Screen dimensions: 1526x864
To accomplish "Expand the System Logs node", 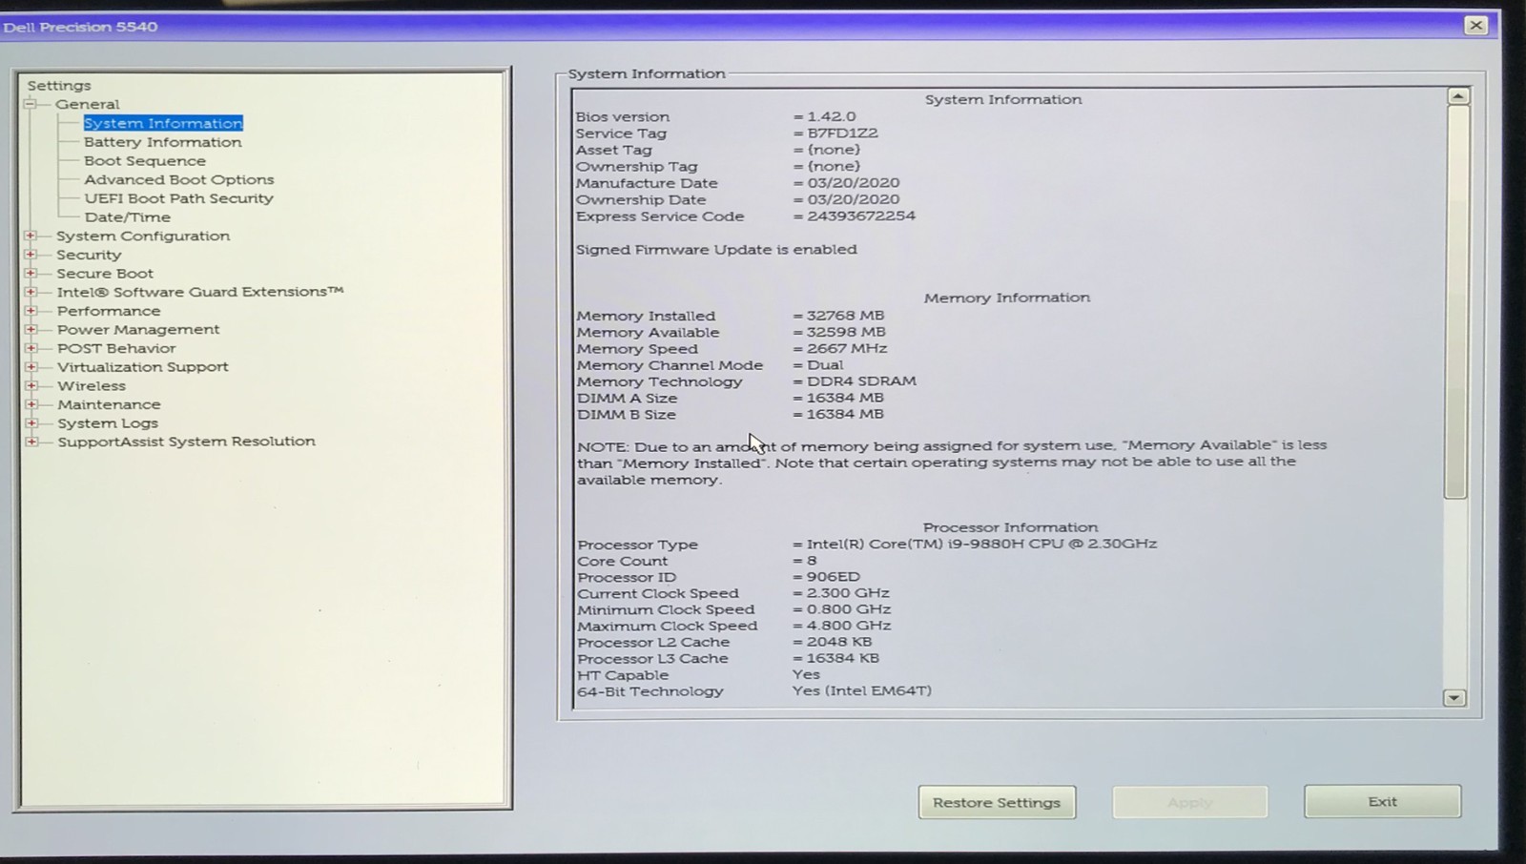I will tap(31, 422).
